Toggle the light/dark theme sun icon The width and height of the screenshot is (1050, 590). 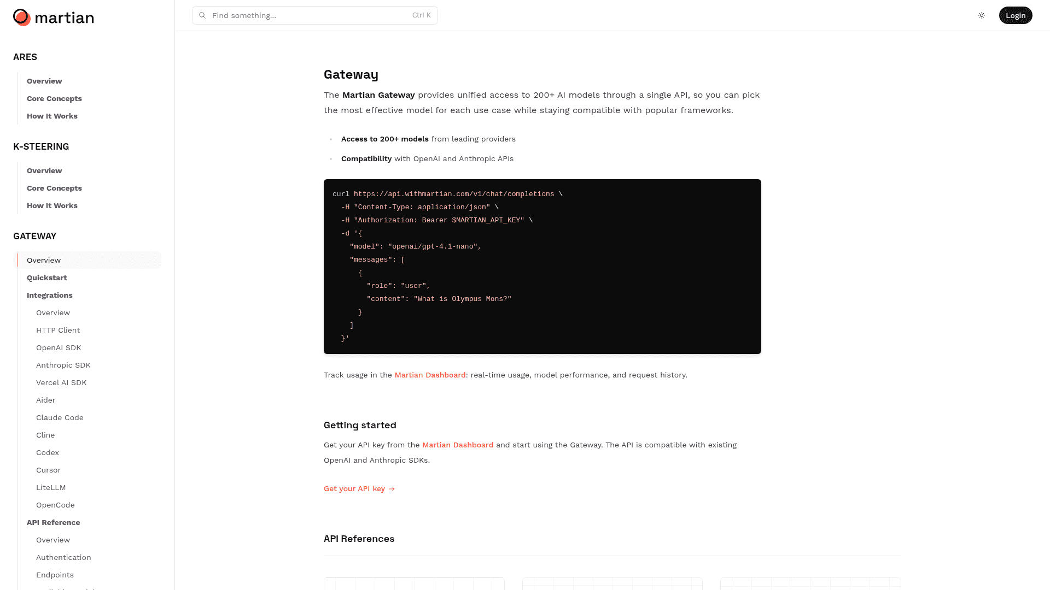pyautogui.click(x=982, y=15)
